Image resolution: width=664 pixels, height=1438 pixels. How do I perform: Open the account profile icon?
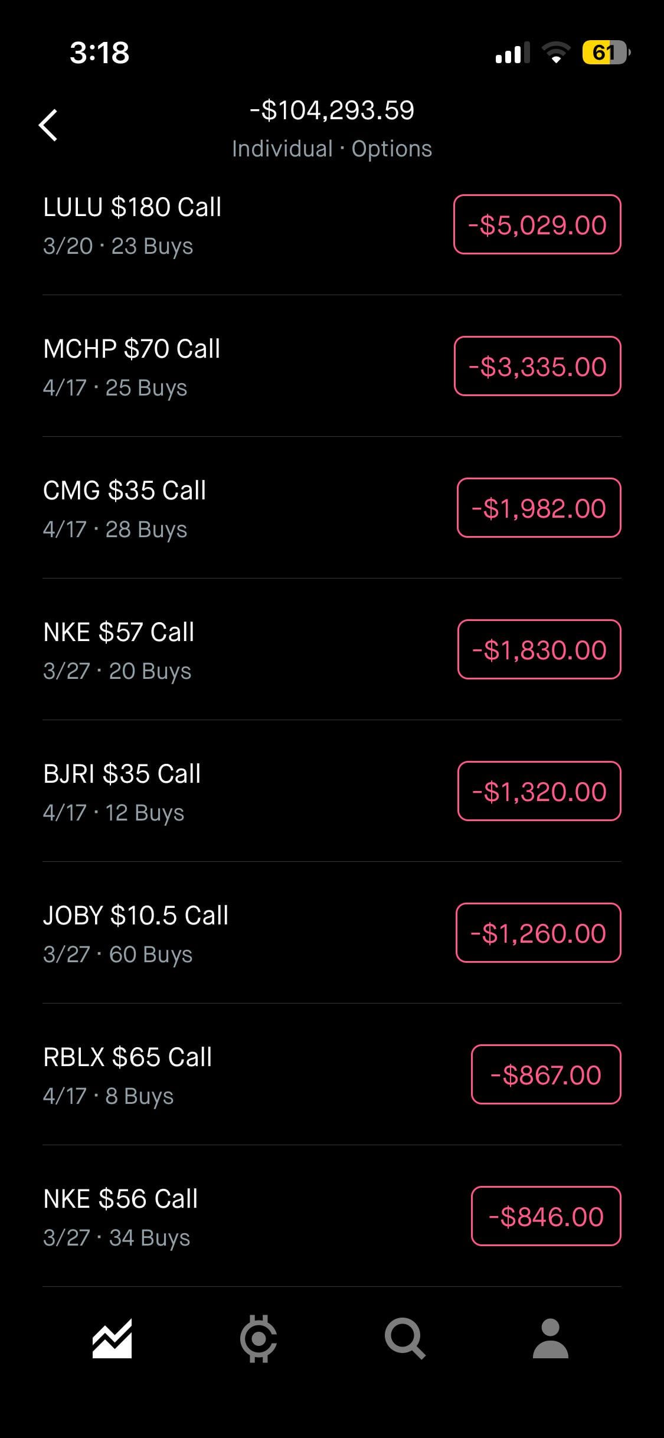coord(550,1338)
